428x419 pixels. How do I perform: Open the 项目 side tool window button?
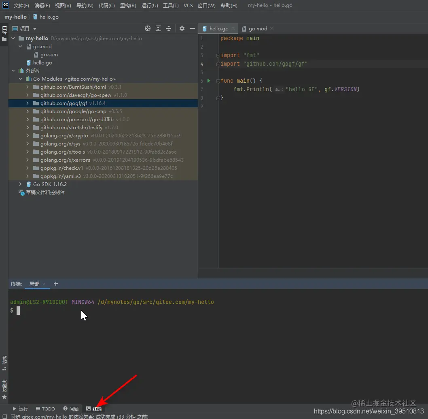click(x=4, y=34)
